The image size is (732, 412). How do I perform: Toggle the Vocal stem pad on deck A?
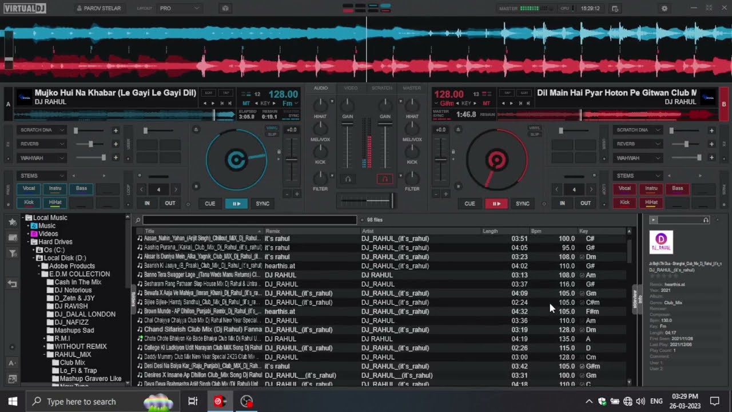coord(29,188)
